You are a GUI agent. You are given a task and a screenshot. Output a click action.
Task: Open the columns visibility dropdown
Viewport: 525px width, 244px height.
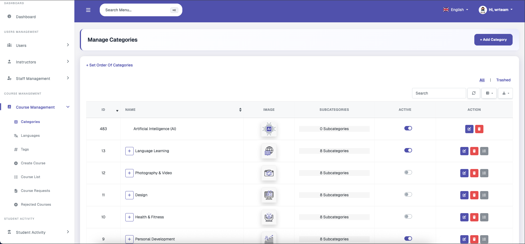coord(489,93)
